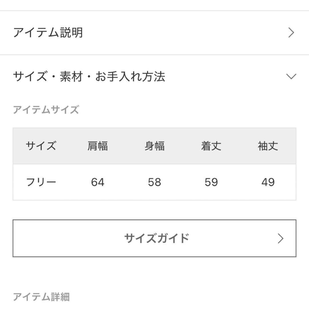Open the アイテム説明 section label
This screenshot has height=309, width=309.
(48, 33)
